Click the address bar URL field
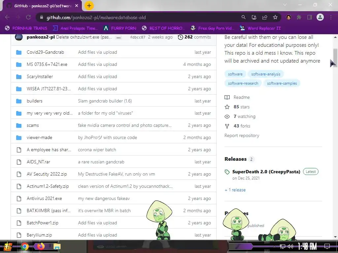Viewport: 338px width, 253px height. click(138, 17)
